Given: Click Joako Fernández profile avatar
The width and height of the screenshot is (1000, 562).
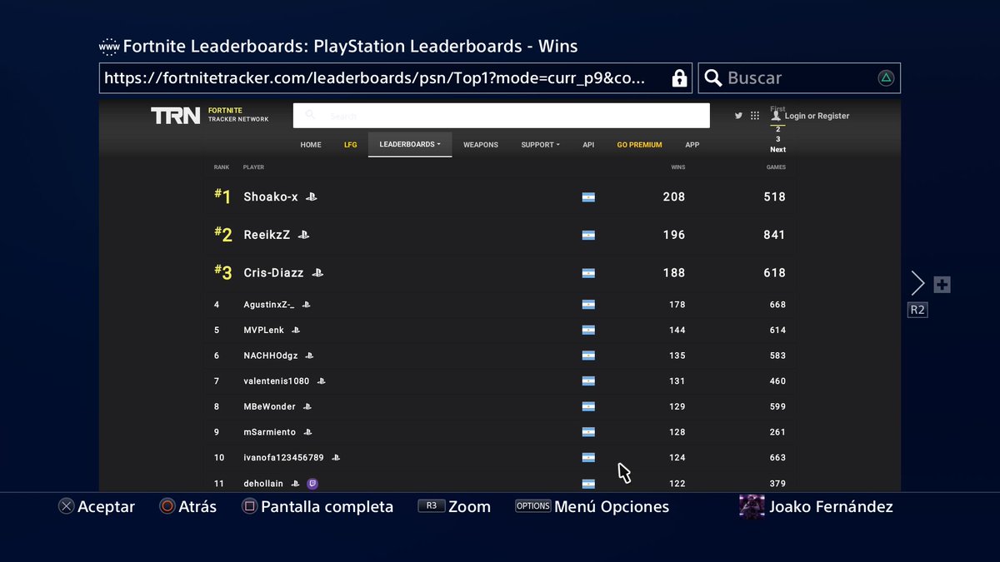Looking at the screenshot, I should coord(752,506).
